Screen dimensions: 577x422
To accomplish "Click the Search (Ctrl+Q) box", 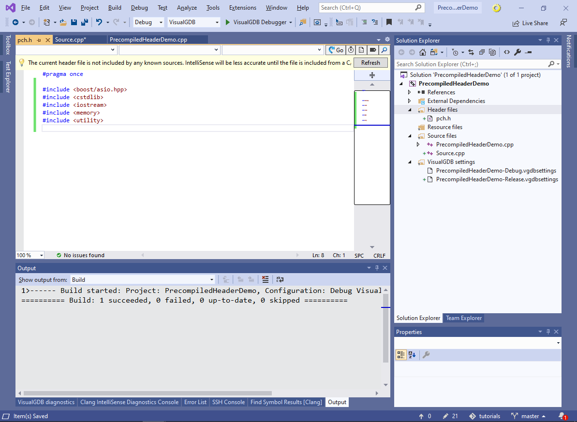I will (x=371, y=8).
